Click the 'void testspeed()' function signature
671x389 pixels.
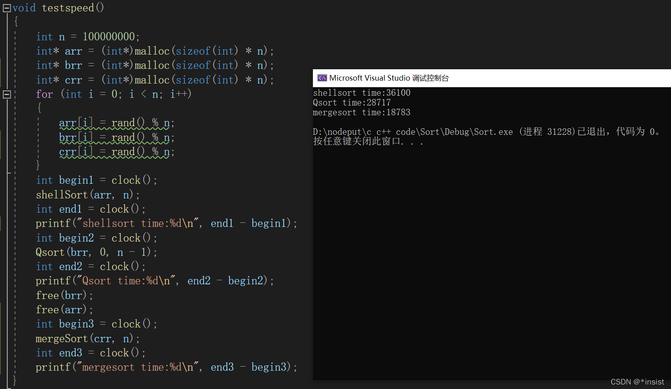pos(59,8)
